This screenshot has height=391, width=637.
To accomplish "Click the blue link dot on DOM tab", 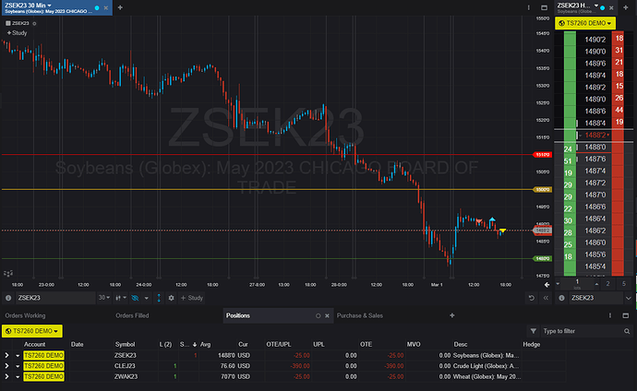I will click(x=603, y=7).
